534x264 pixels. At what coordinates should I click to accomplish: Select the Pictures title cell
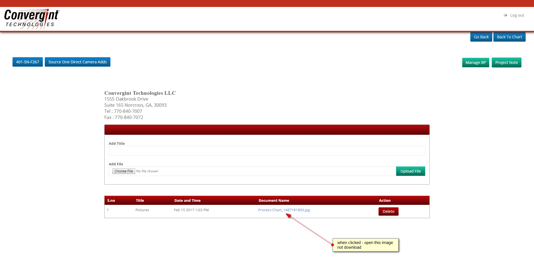142,210
